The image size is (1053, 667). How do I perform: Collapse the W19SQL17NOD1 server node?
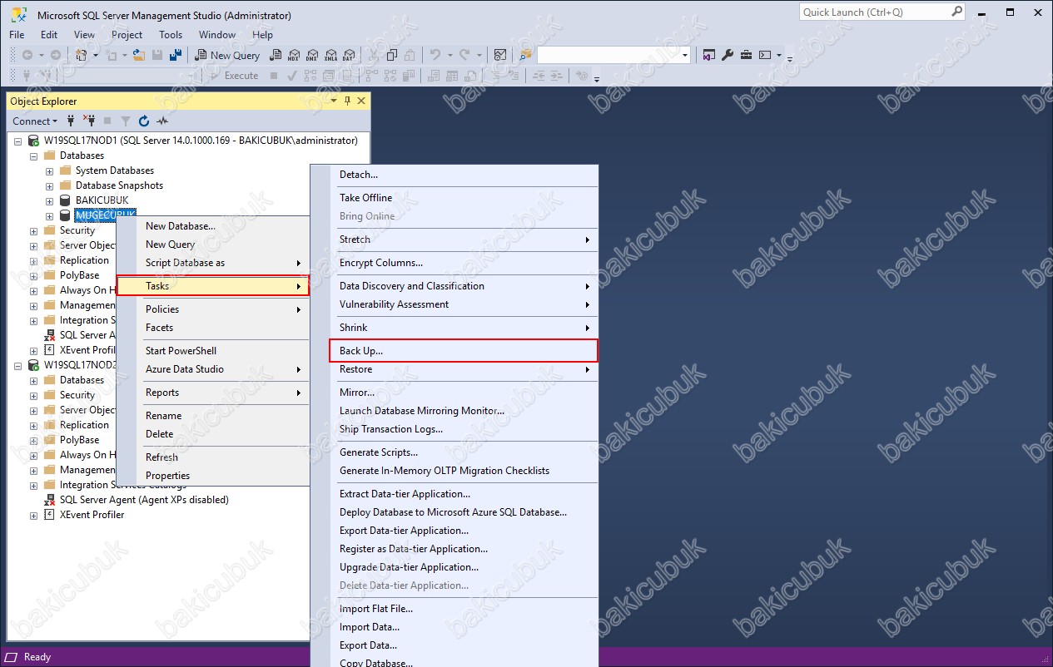click(18, 141)
